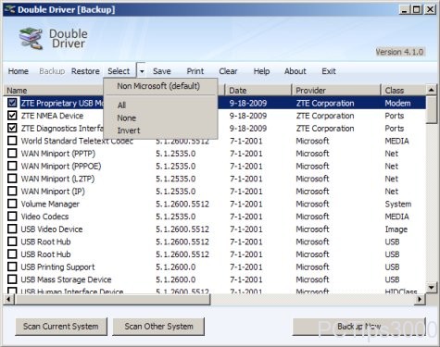
Task: Click the horizontal scrollbar thumb
Action: click(112, 299)
